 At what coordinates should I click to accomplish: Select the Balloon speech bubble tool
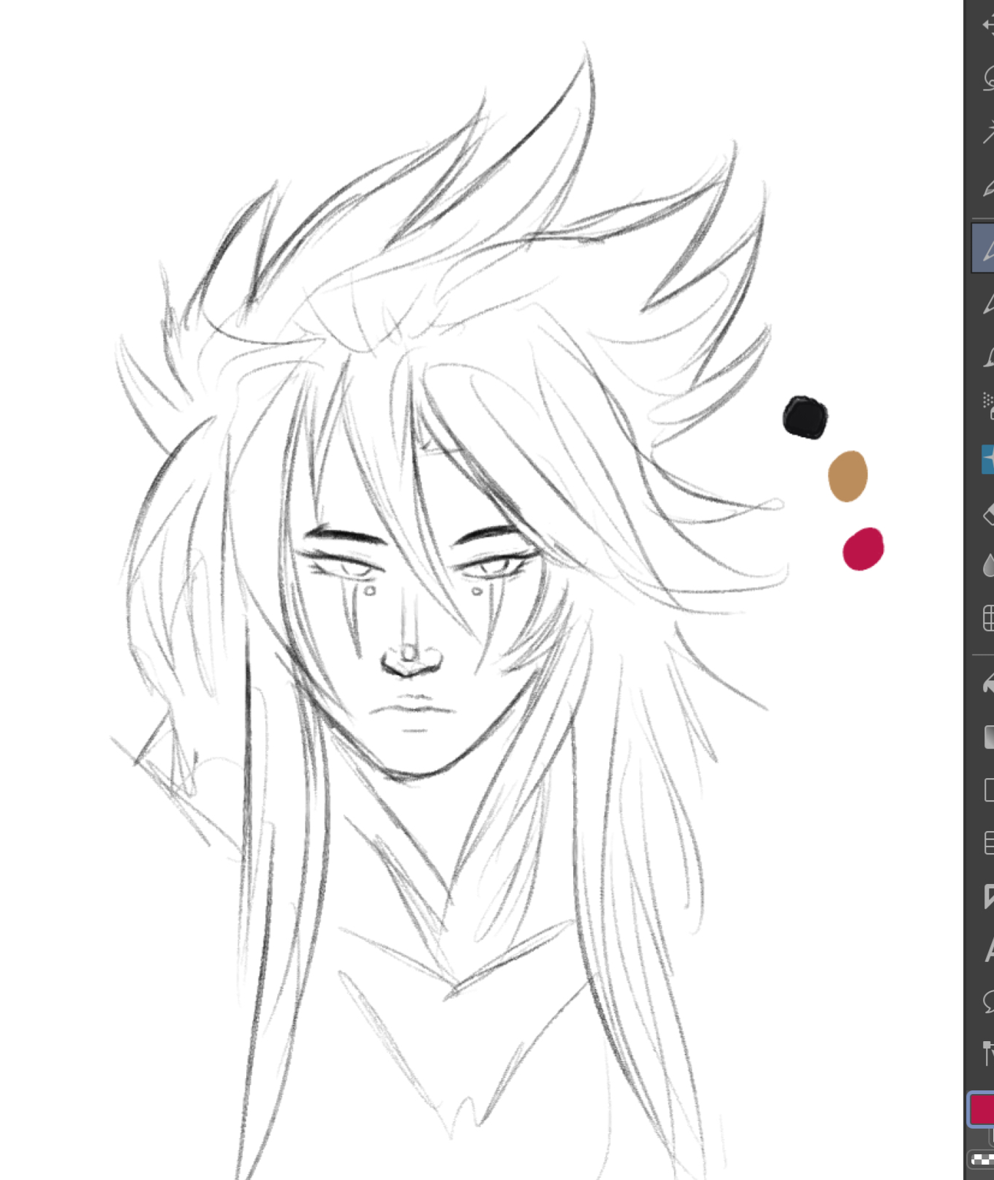click(x=987, y=1001)
